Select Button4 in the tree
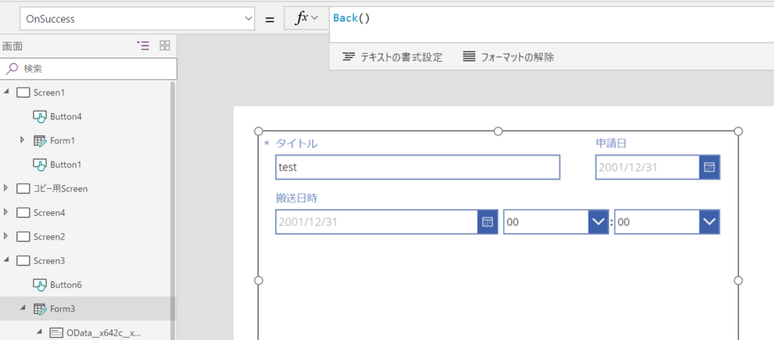Screen dimensions: 774x340 tap(66, 116)
